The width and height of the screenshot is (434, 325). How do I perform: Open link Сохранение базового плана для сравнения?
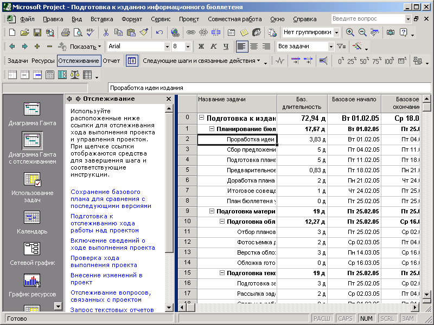[x=111, y=199]
